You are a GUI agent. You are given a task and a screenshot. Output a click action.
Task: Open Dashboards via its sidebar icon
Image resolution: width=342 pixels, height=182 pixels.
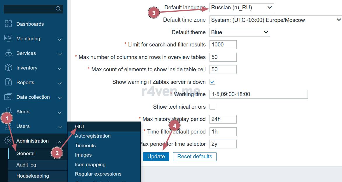coord(8,24)
